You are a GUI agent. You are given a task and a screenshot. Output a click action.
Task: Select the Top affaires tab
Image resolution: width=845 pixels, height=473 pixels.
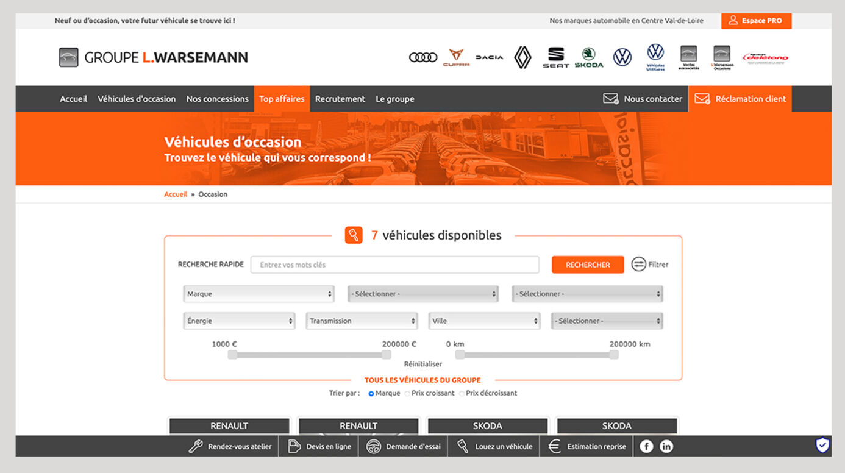click(x=282, y=99)
